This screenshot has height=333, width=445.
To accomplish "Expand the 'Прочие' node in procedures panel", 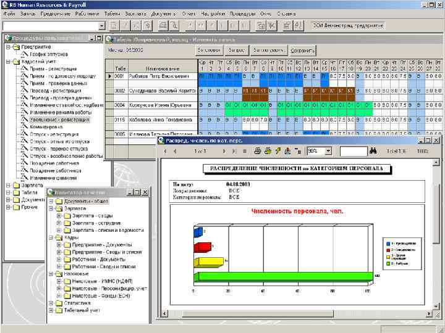I will [x=8, y=207].
